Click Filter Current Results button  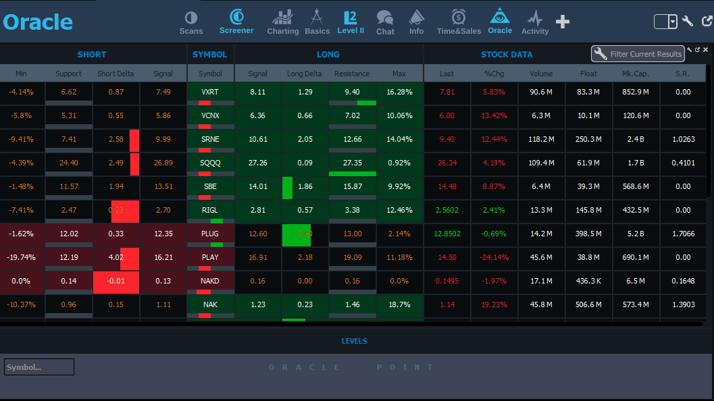pos(638,54)
